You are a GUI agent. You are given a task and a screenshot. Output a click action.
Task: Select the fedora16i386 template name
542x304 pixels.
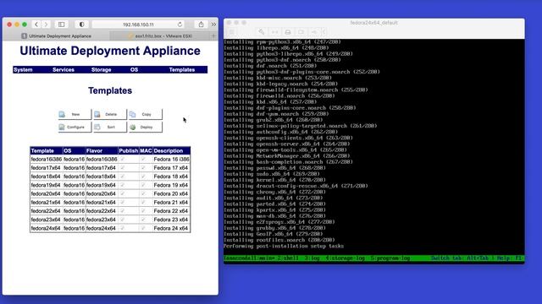(x=47, y=160)
